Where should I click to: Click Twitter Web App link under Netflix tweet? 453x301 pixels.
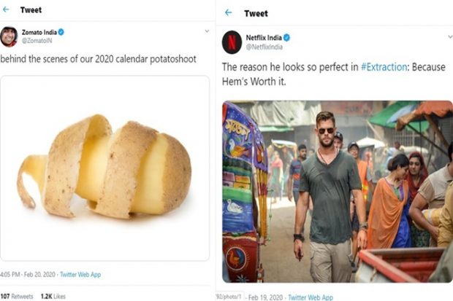pyautogui.click(x=311, y=297)
